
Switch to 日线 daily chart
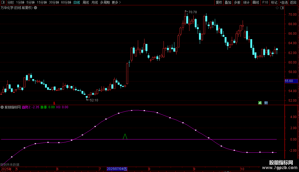point(77,2)
